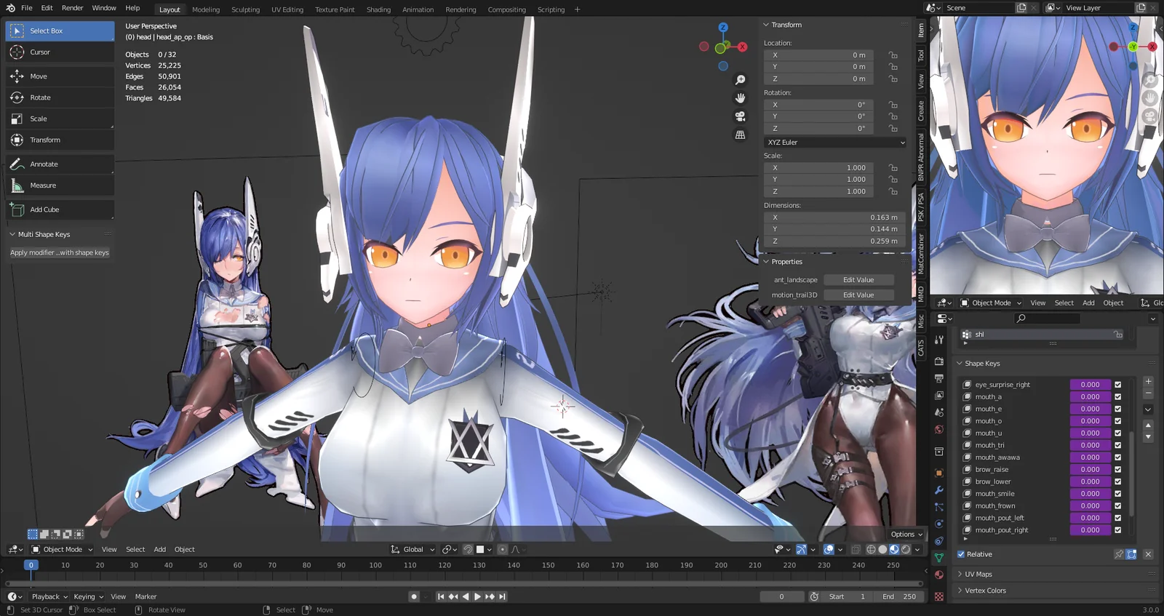Toggle camera view icon in viewport
This screenshot has height=616, width=1164.
pyautogui.click(x=740, y=116)
